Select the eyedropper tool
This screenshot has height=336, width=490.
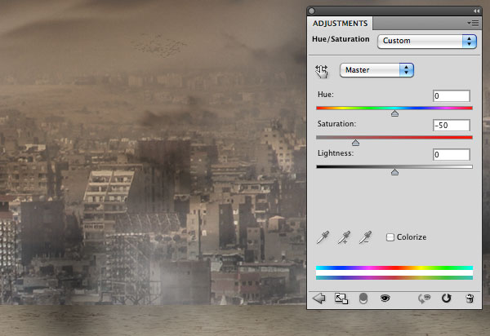click(323, 237)
